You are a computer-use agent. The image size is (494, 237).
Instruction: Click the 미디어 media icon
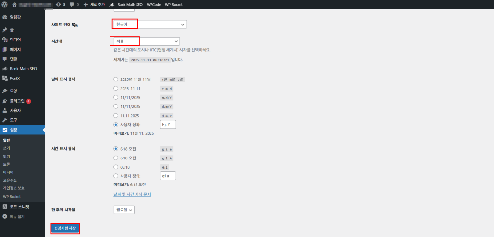coord(4,39)
